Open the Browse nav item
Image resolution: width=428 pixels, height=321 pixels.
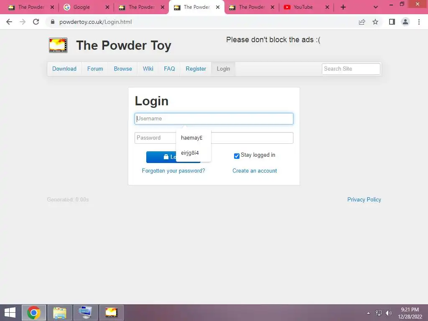click(x=123, y=69)
